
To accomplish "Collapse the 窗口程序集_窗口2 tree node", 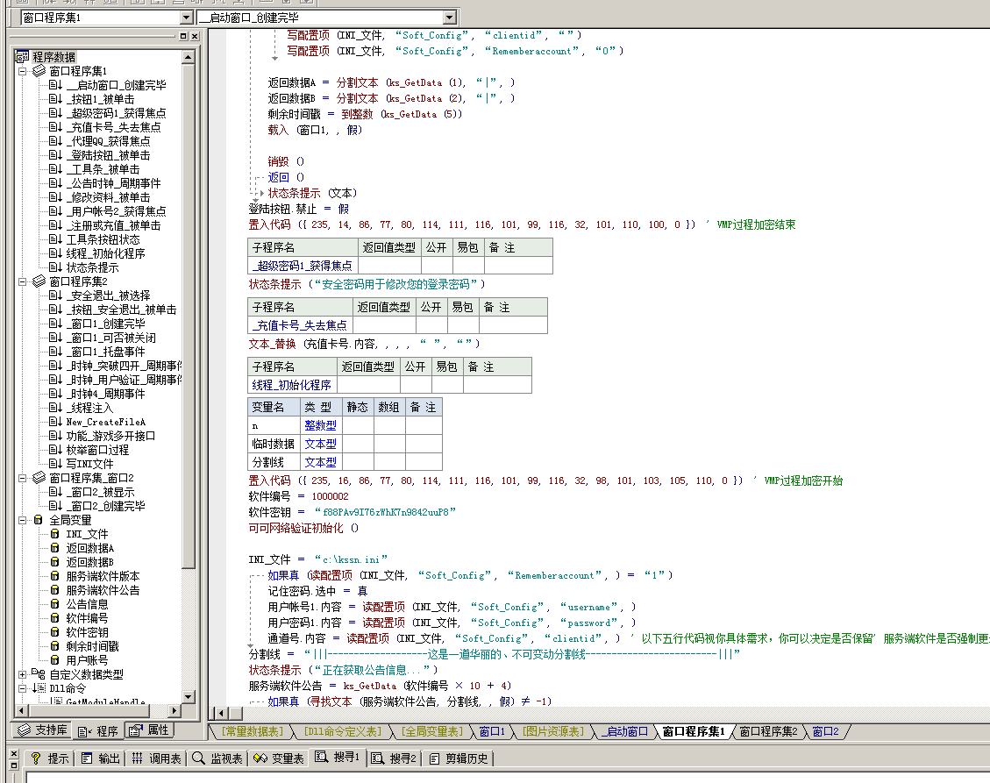I will 22,478.
